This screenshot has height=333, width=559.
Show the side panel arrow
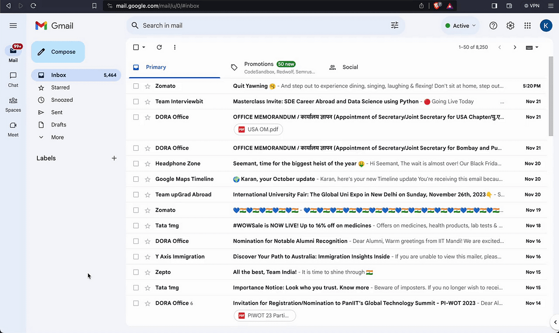[554, 322]
